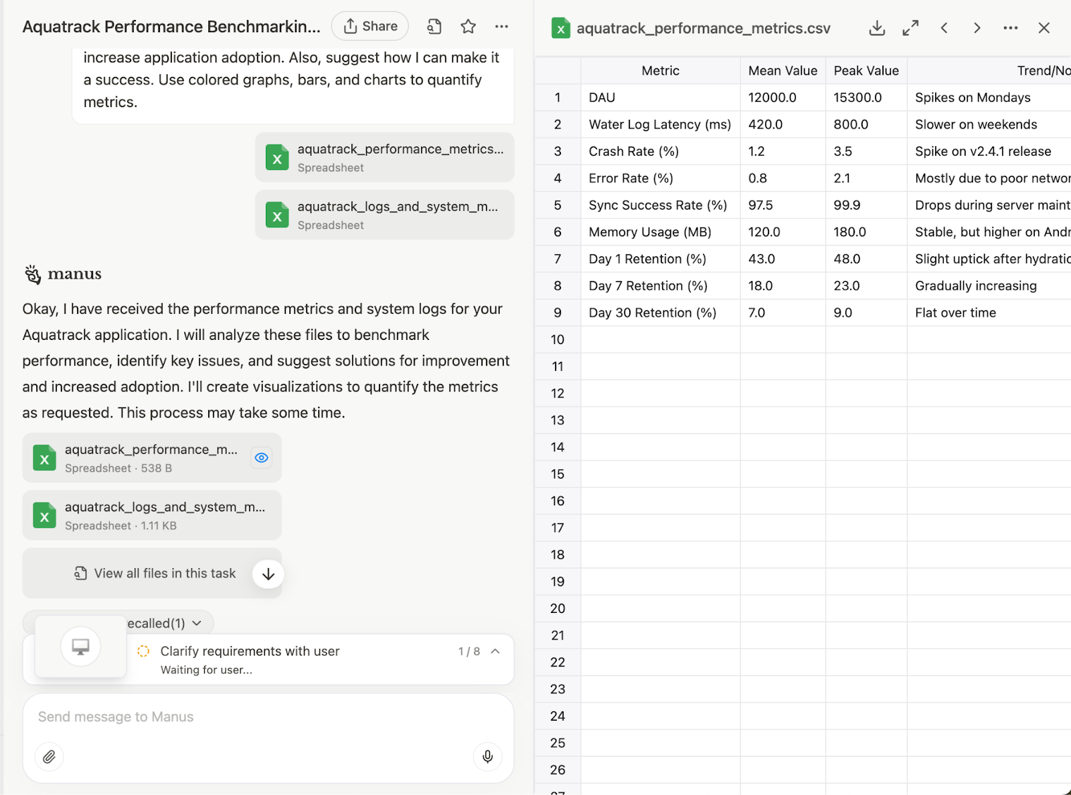Viewport: 1071px width, 795px height.
Task: Click the 180.0 peak value cell
Action: point(866,232)
